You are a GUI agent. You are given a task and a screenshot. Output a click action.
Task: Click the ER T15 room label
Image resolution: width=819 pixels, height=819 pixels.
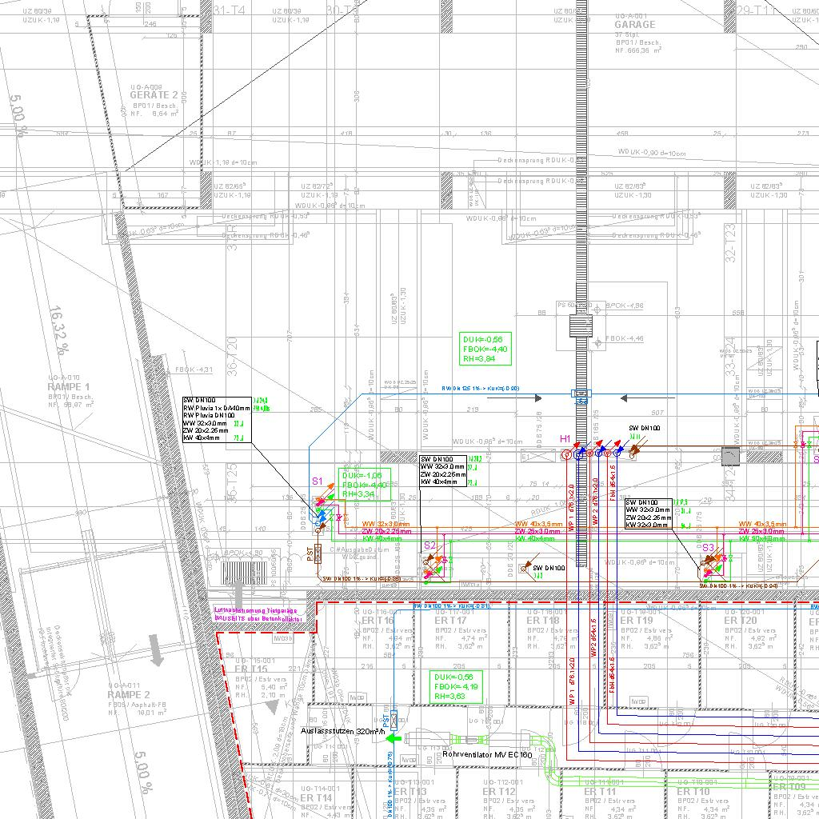[250, 669]
